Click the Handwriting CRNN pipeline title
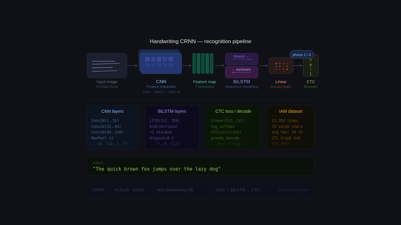Viewport: 401px width, 225px height. pyautogui.click(x=200, y=41)
